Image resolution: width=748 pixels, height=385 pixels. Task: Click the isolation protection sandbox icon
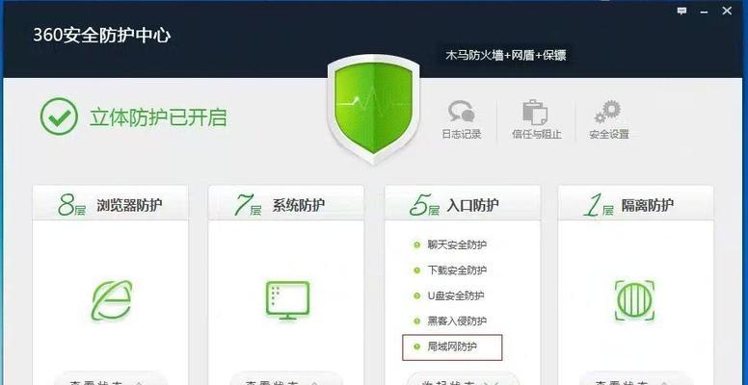click(634, 300)
